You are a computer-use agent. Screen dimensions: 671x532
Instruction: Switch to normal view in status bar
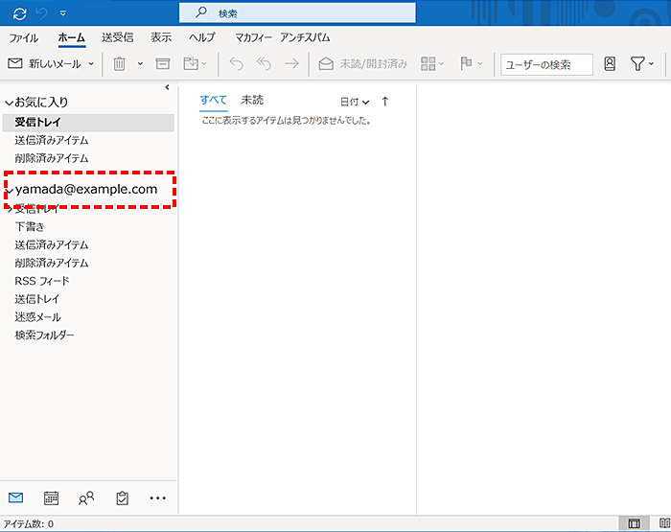coord(634,523)
